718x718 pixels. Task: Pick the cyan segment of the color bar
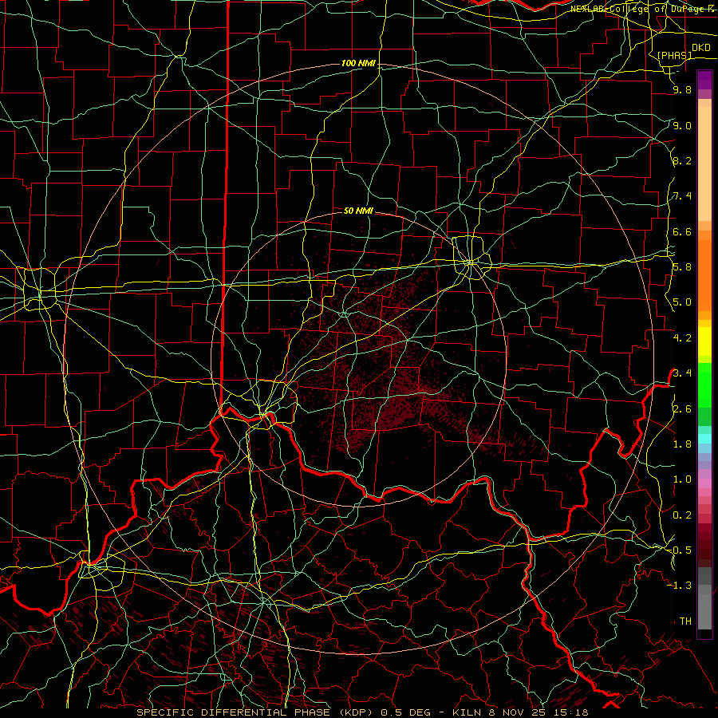point(704,439)
